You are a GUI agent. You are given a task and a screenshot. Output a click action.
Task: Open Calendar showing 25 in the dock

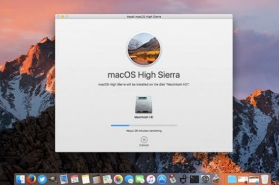click(x=75, y=179)
